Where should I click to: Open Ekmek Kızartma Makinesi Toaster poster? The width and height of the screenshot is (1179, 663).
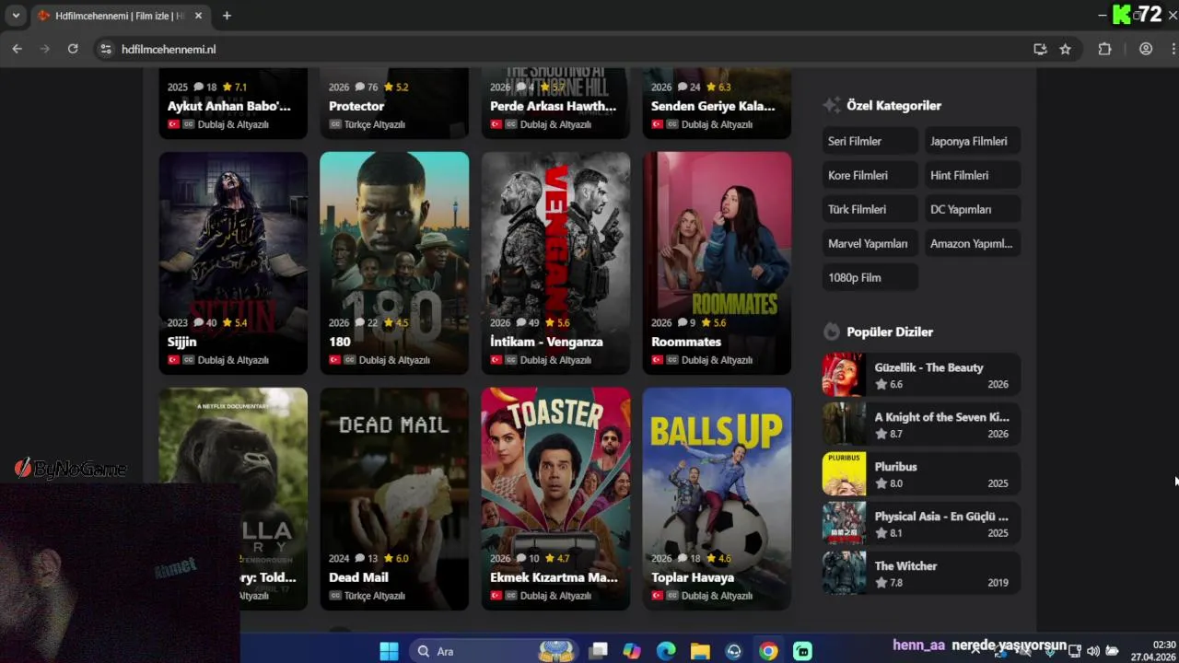point(555,499)
